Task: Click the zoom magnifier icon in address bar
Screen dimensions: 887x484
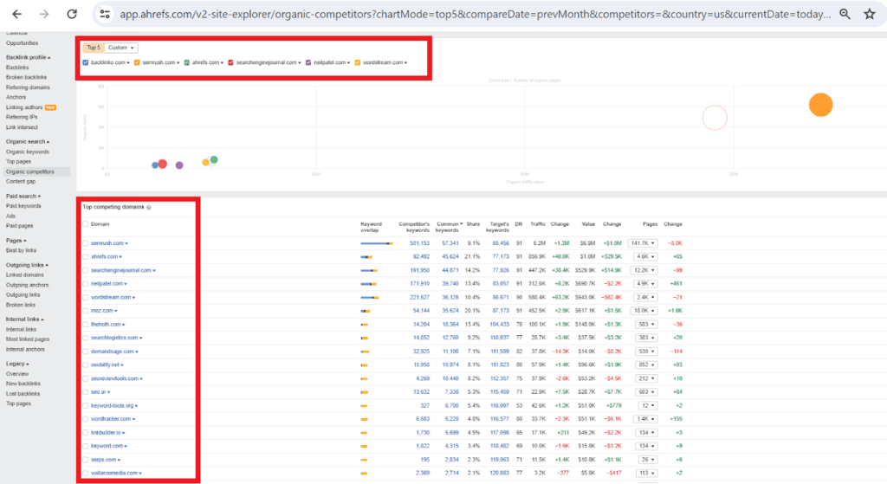Action: (845, 14)
